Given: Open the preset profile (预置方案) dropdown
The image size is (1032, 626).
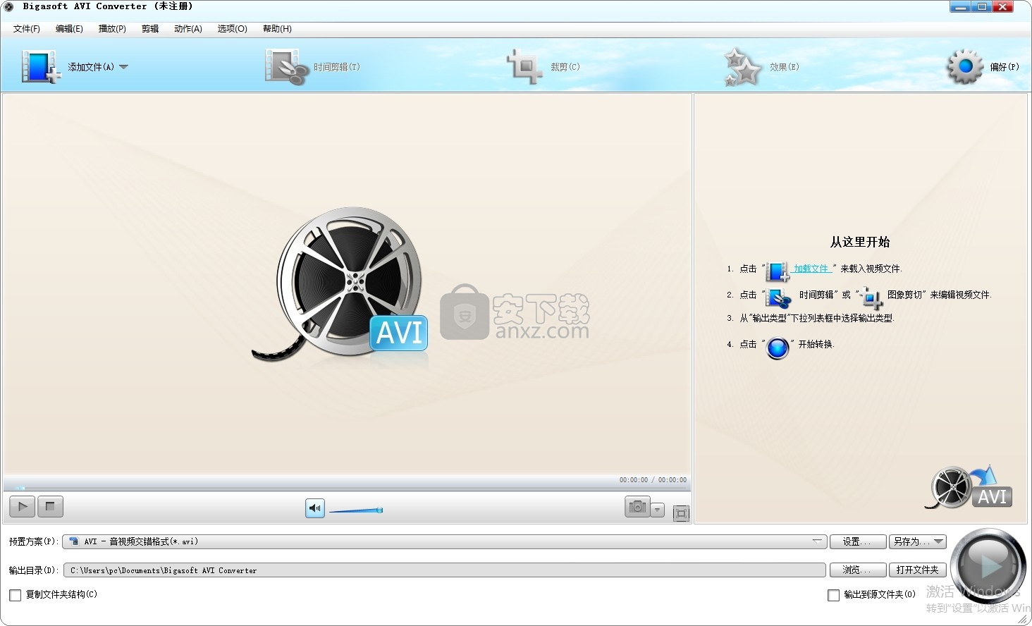Looking at the screenshot, I should pyautogui.click(x=444, y=541).
